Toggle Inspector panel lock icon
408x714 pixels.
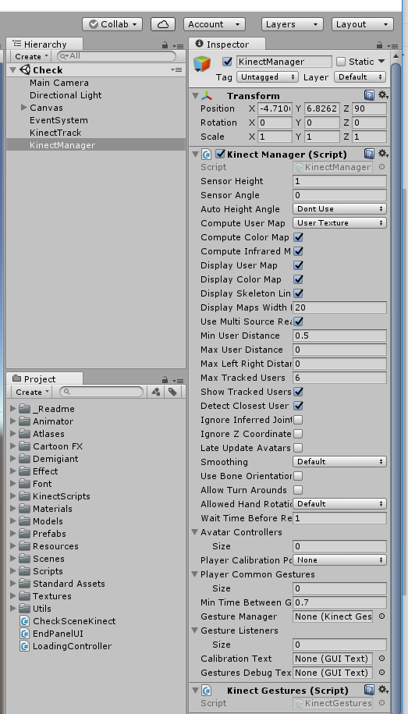tap(379, 45)
